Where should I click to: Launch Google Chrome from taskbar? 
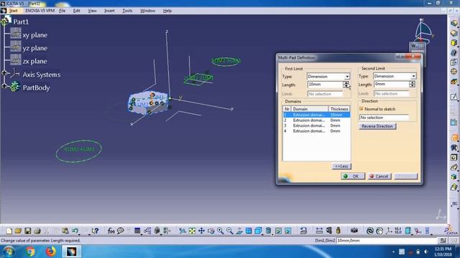click(30, 252)
